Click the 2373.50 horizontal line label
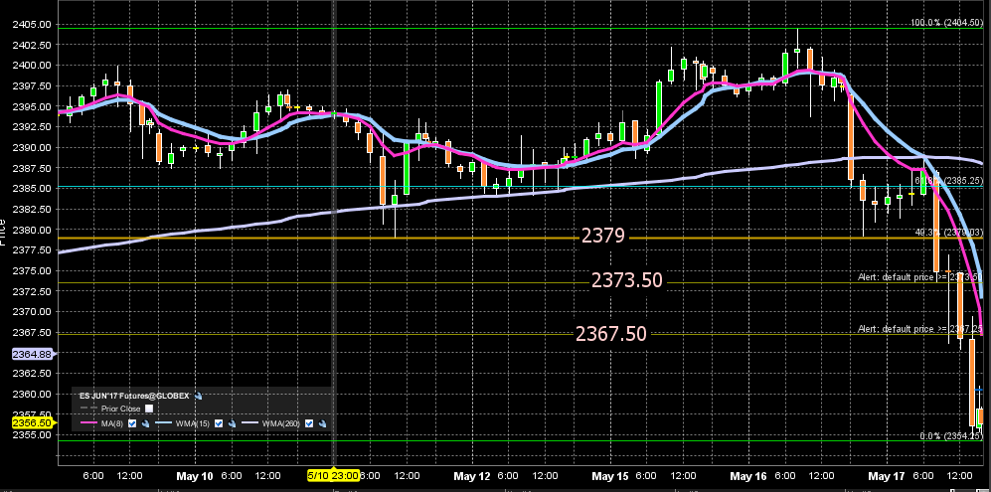 click(x=627, y=279)
